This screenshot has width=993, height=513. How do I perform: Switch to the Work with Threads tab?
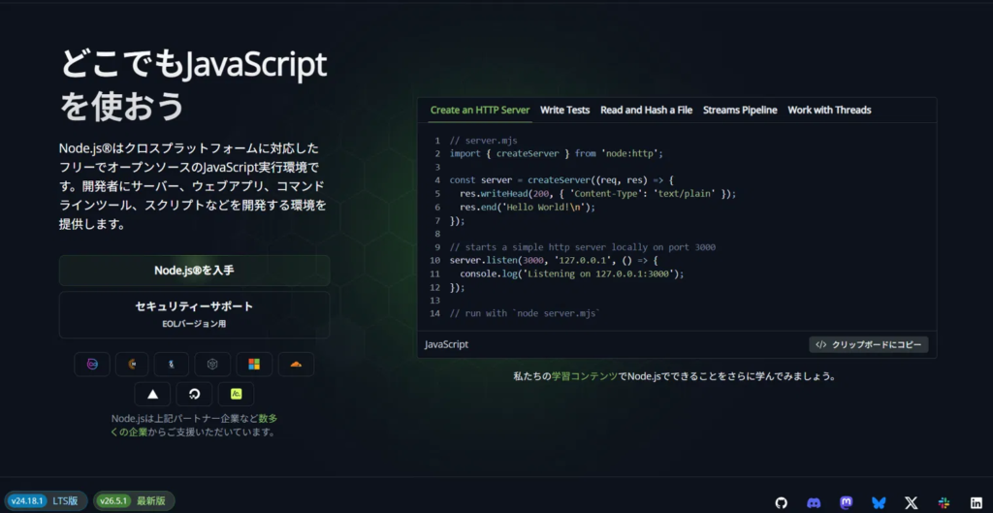(830, 111)
